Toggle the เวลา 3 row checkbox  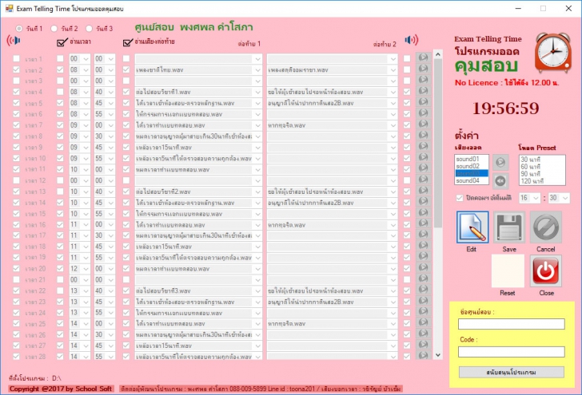tap(16, 81)
